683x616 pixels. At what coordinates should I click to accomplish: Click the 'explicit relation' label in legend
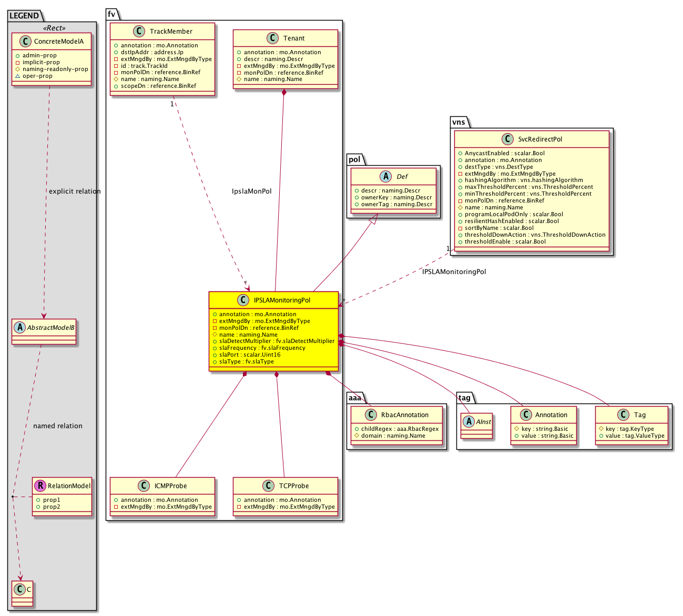[75, 191]
